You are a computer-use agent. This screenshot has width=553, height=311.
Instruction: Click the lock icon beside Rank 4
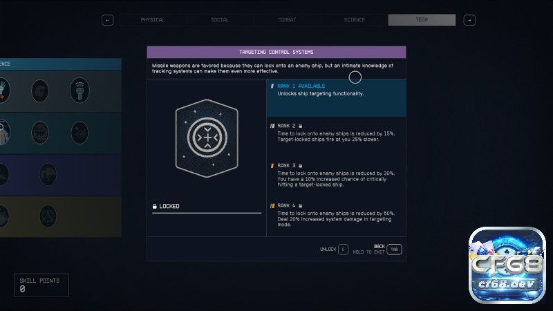[x=301, y=205]
